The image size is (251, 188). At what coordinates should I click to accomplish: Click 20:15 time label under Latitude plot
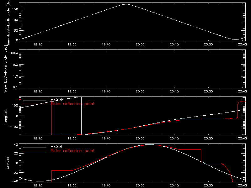174,185
